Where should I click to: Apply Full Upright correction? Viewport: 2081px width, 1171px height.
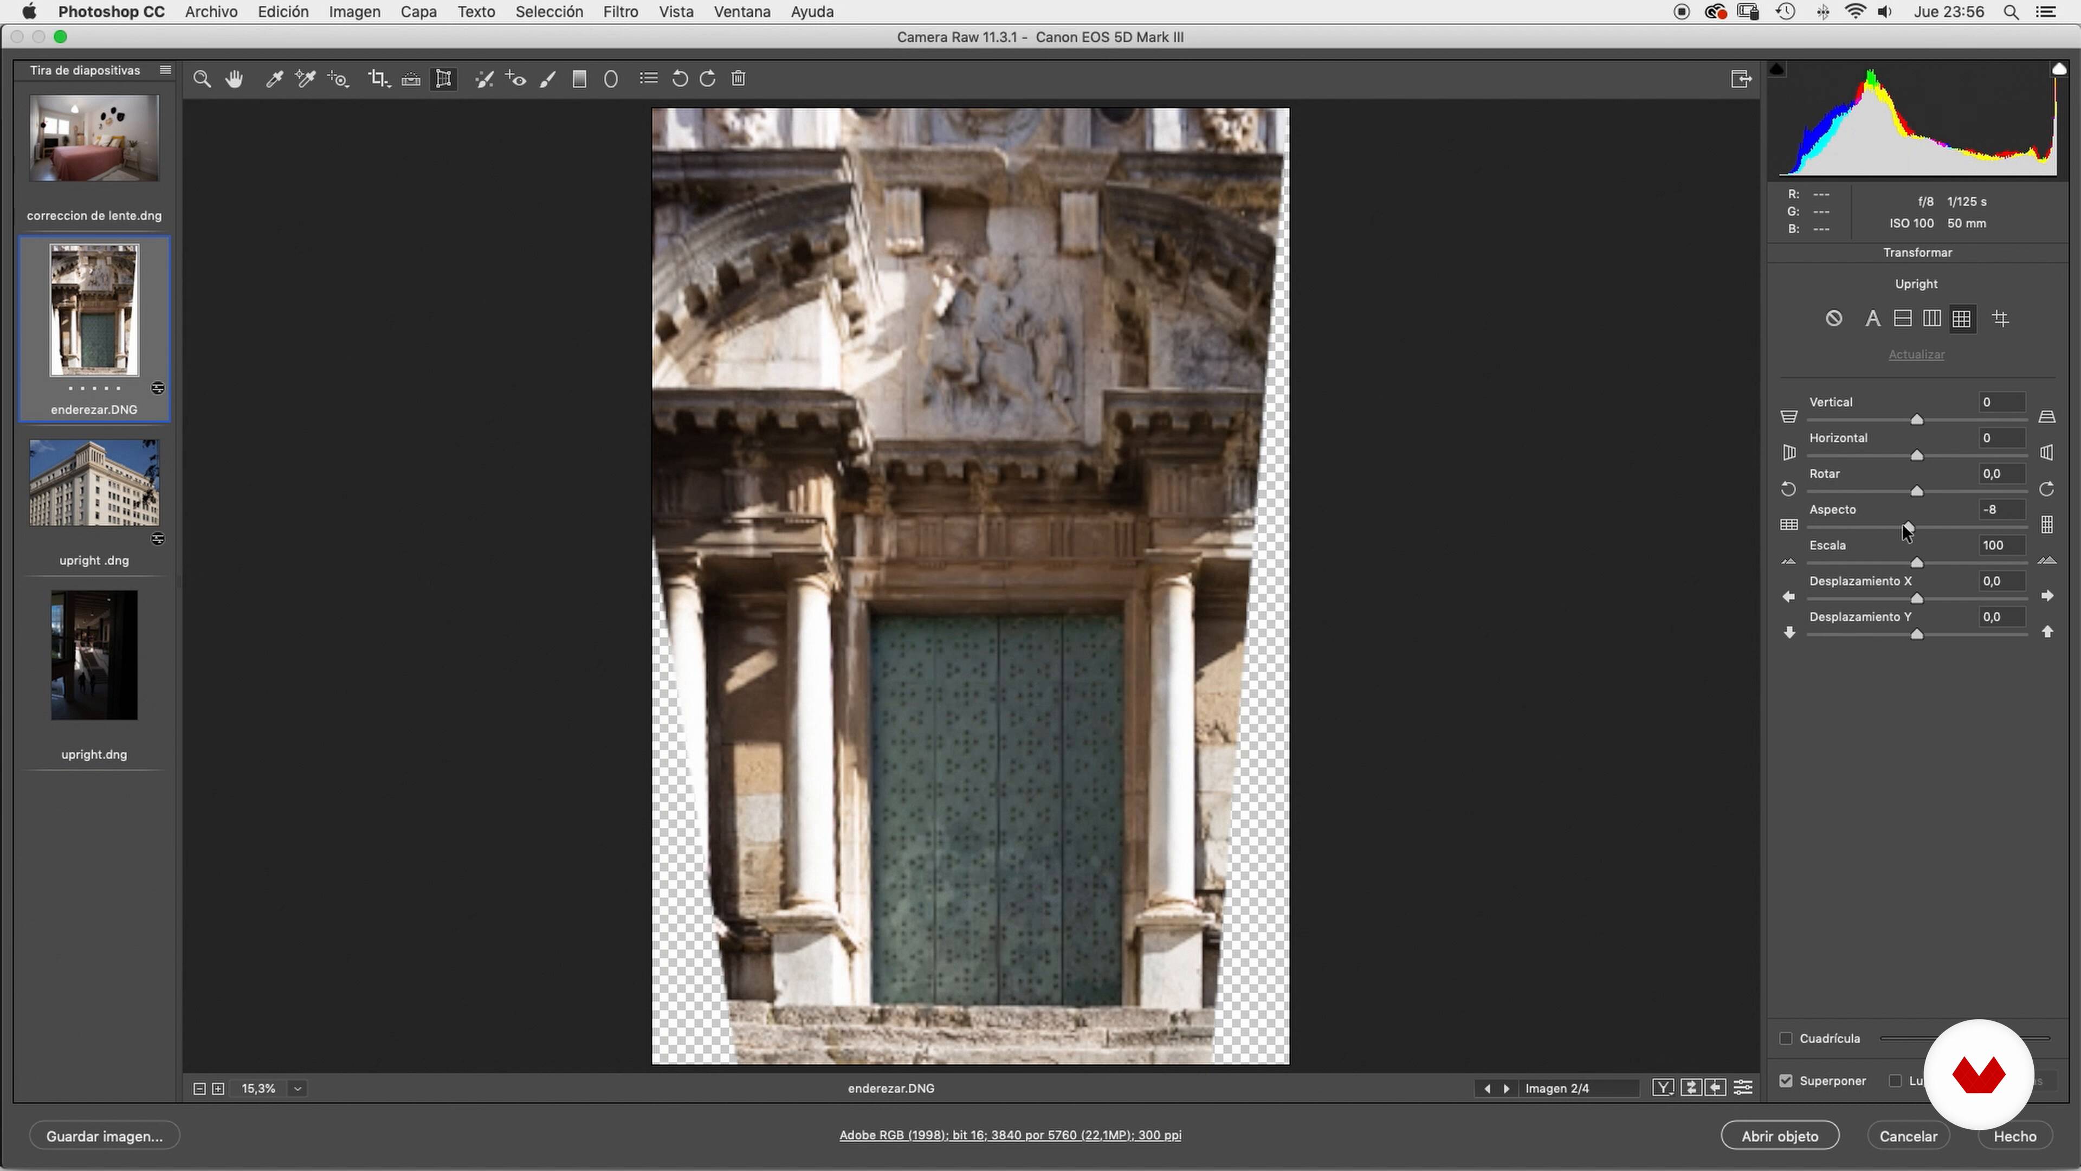[1961, 318]
